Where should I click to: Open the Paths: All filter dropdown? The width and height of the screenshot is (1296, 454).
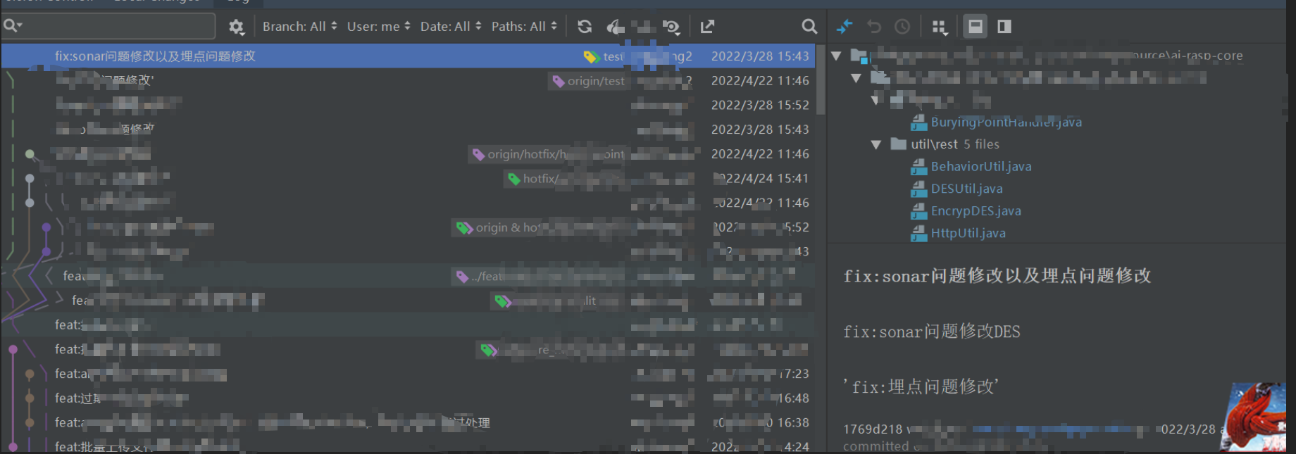pyautogui.click(x=524, y=27)
